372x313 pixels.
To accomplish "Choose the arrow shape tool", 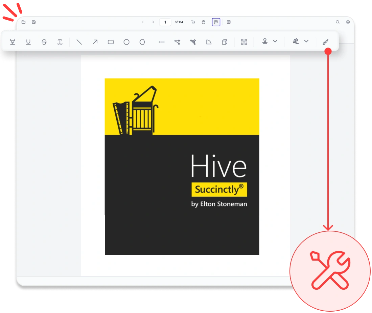I will coord(95,42).
